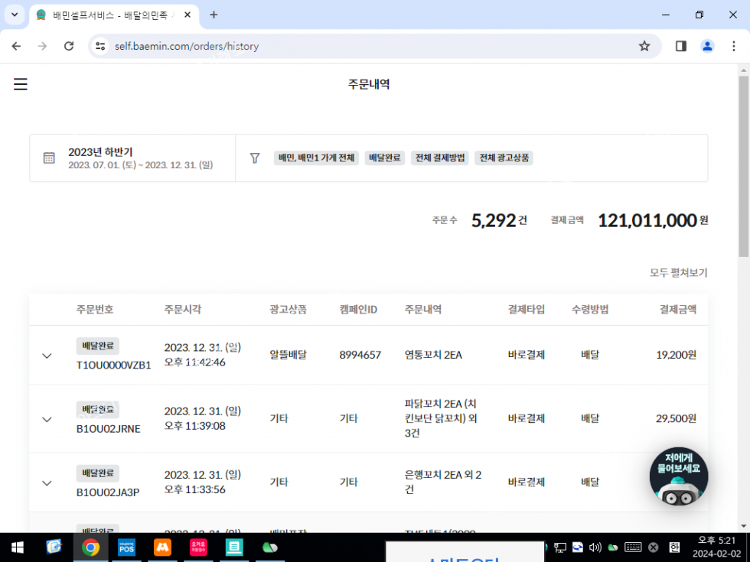Open the hamburger menu on the orders page
This screenshot has height=562, width=750.
pyautogui.click(x=21, y=84)
